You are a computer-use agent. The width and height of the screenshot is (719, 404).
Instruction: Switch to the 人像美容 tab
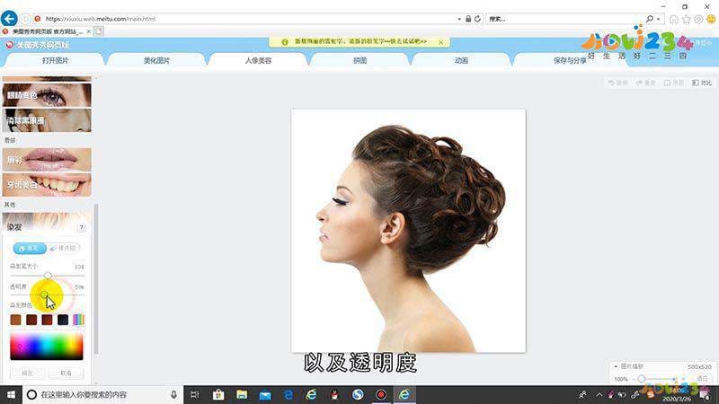pyautogui.click(x=258, y=60)
